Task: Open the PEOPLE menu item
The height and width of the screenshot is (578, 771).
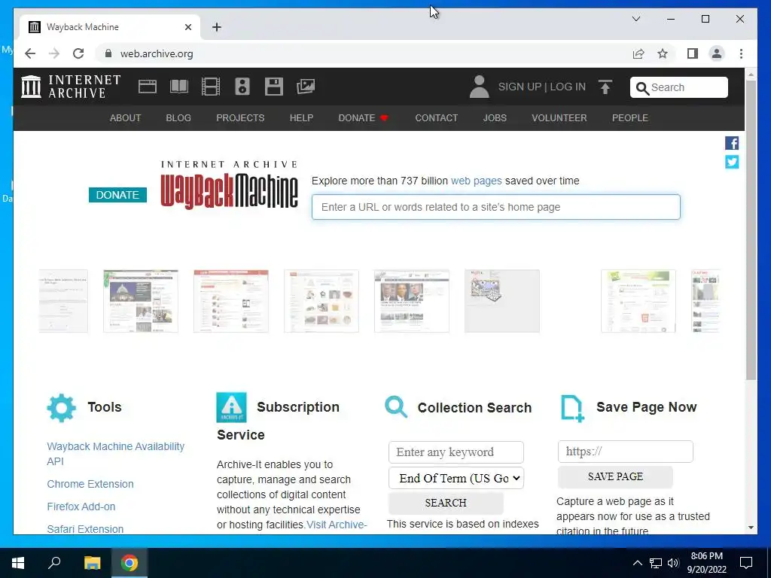Action: pyautogui.click(x=630, y=118)
